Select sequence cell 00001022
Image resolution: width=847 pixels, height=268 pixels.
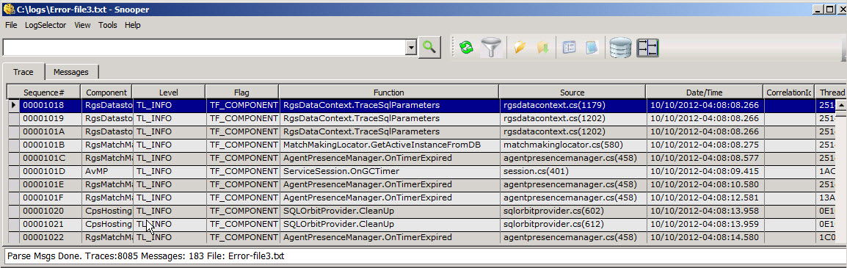coord(50,237)
